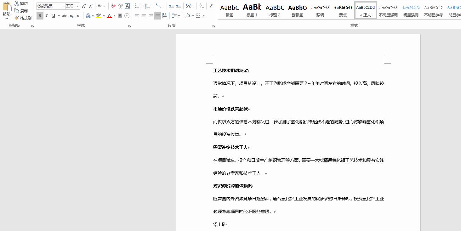Click the Phonetic Guide icon
461x231 pixels.
120,6
